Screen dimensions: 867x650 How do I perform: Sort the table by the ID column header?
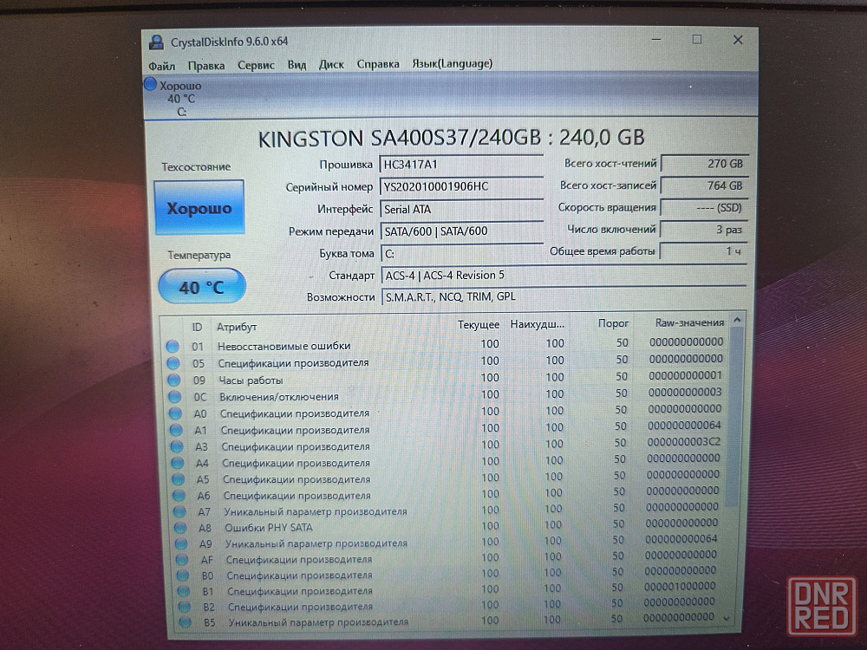click(197, 328)
